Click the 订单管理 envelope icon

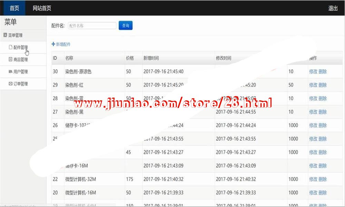10,84
